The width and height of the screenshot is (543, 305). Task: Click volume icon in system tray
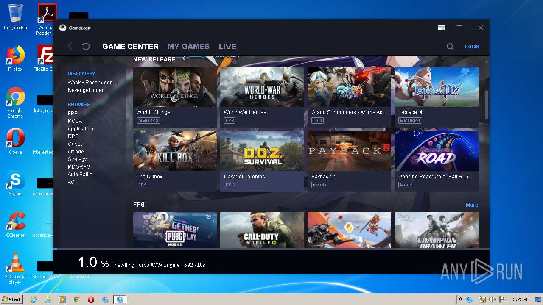[x=492, y=299]
